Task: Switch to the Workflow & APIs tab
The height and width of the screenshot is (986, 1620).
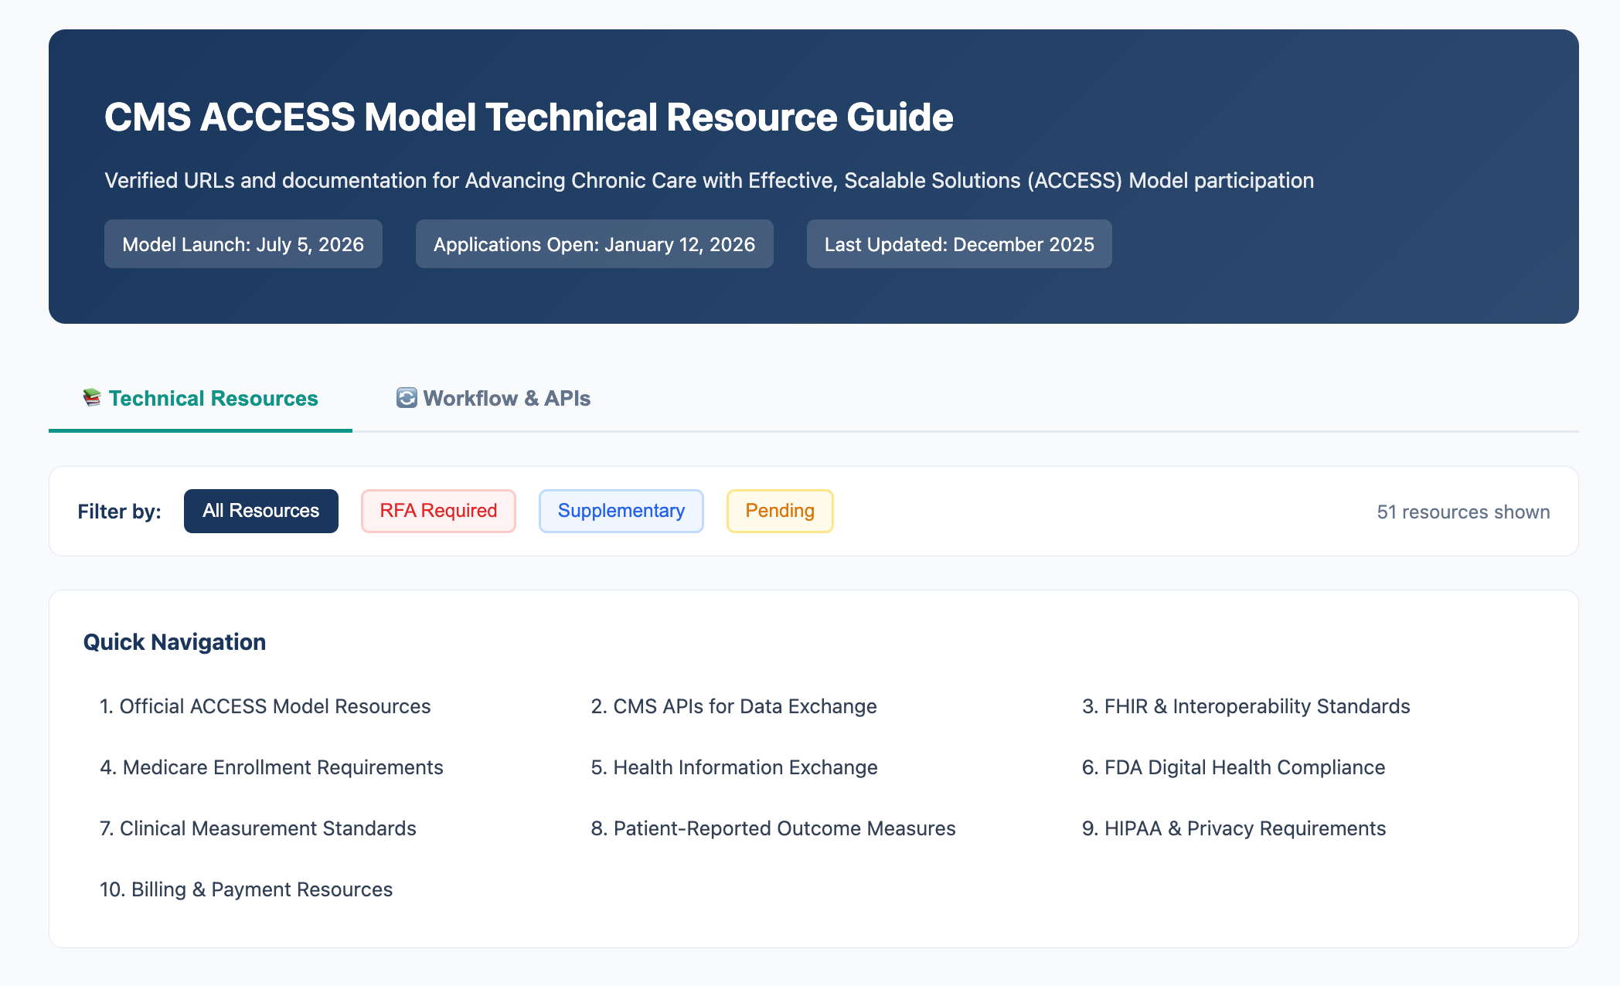Action: tap(506, 399)
